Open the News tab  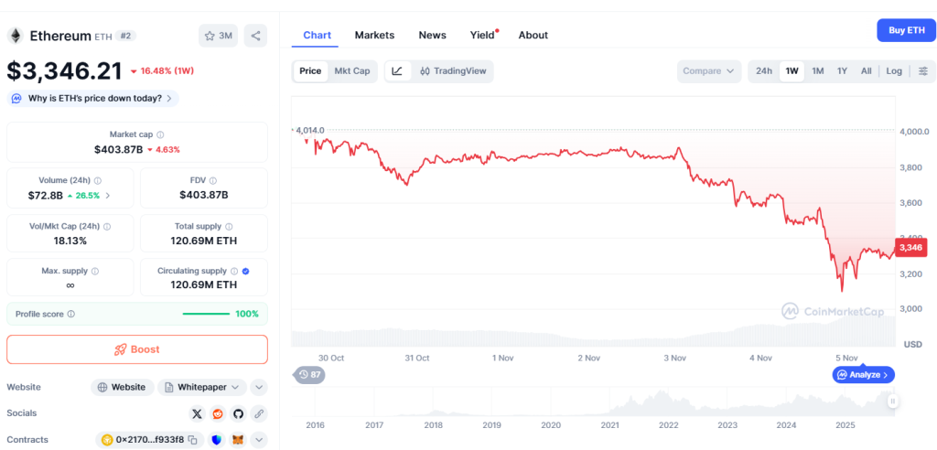pos(432,35)
